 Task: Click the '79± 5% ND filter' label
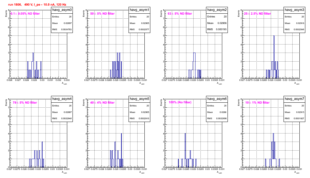pos(25,103)
